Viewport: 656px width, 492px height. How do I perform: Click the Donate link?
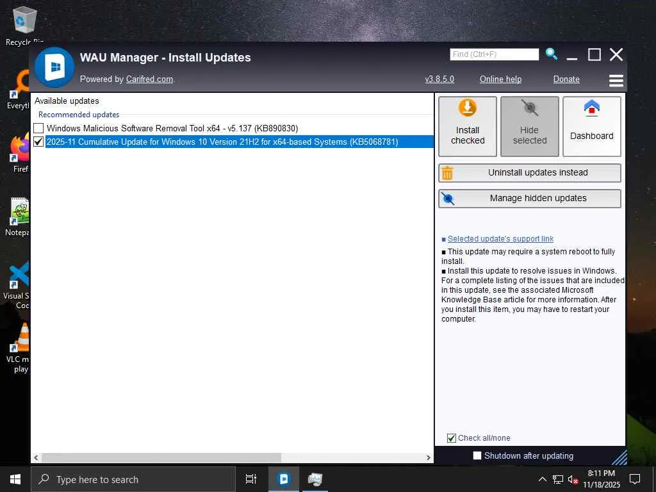pos(566,79)
